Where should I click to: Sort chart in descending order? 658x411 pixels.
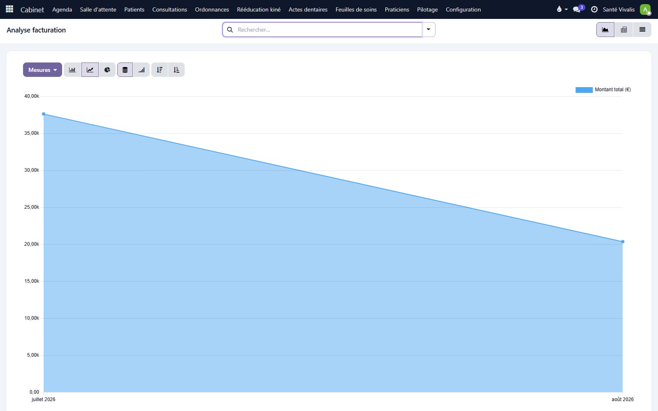(x=160, y=70)
